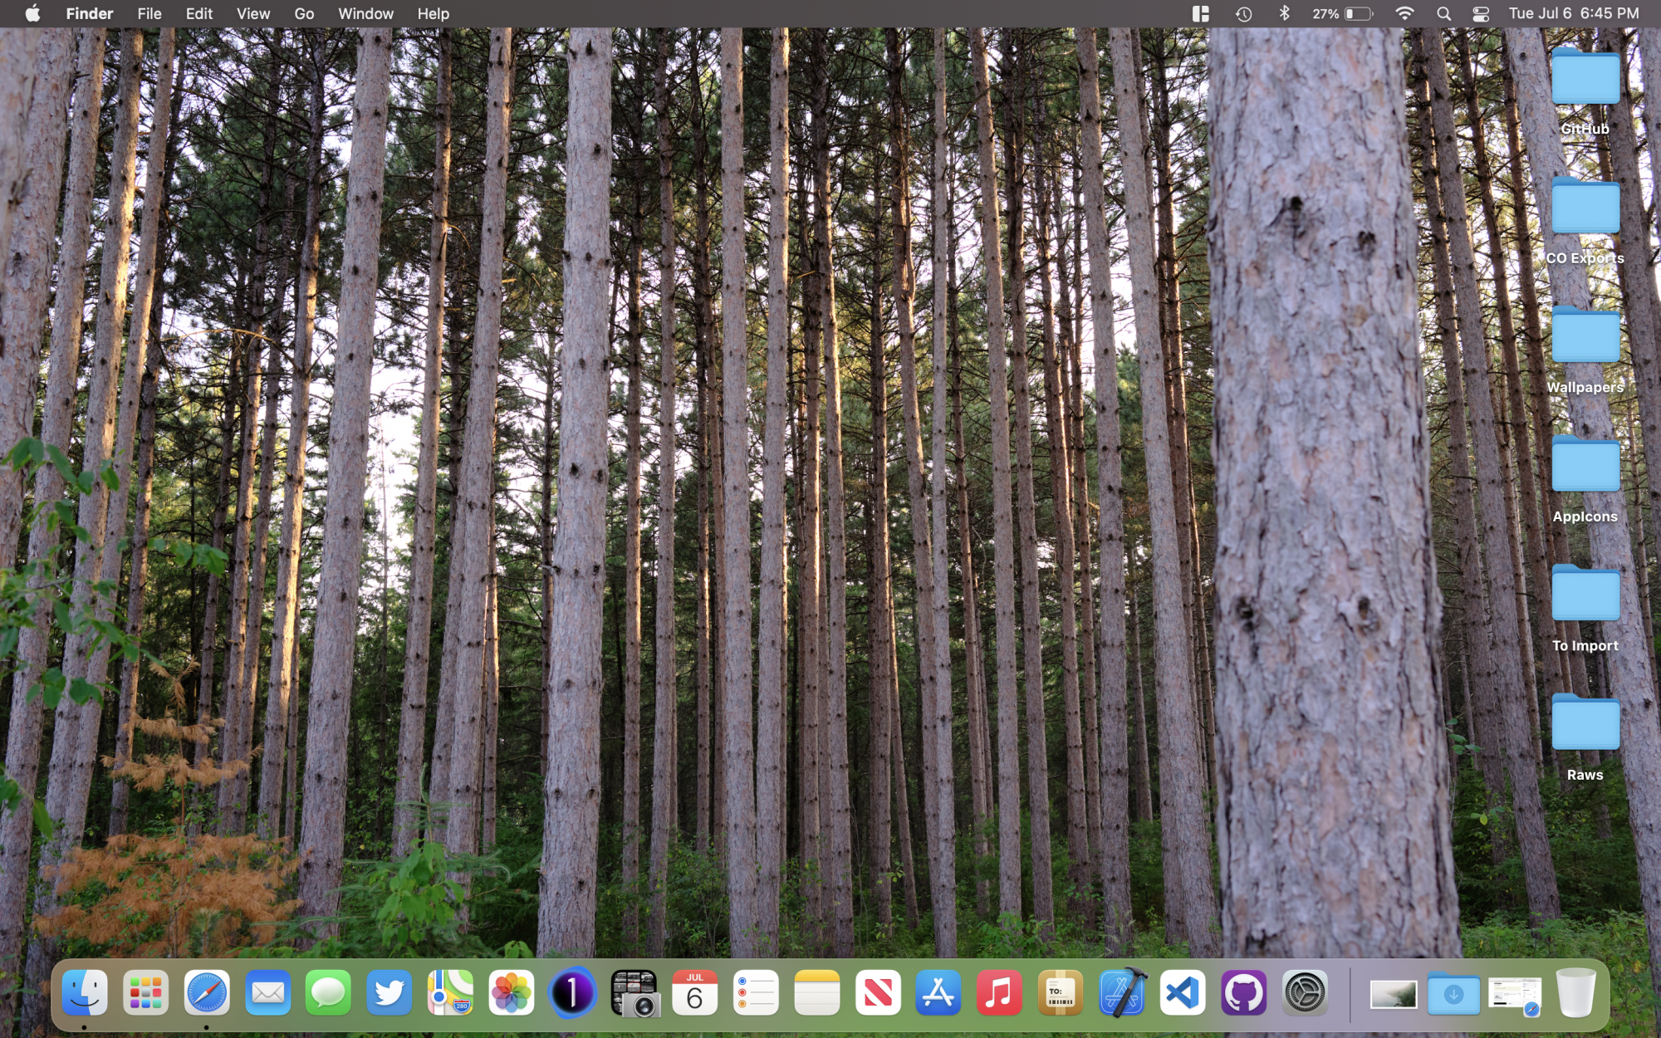
Task: Expand the Downloads stack in Dock
Action: point(1453,994)
